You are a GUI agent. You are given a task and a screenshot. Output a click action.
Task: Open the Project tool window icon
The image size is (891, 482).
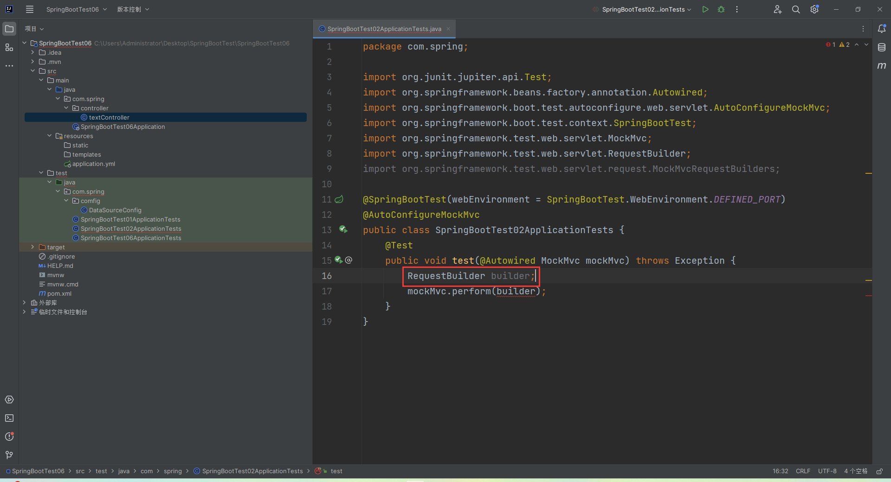[x=9, y=29]
